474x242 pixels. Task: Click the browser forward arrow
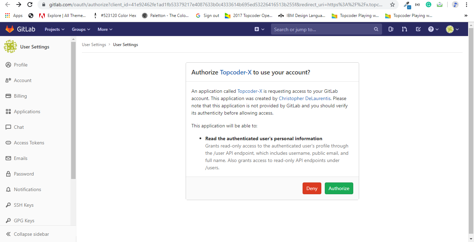pos(19,5)
